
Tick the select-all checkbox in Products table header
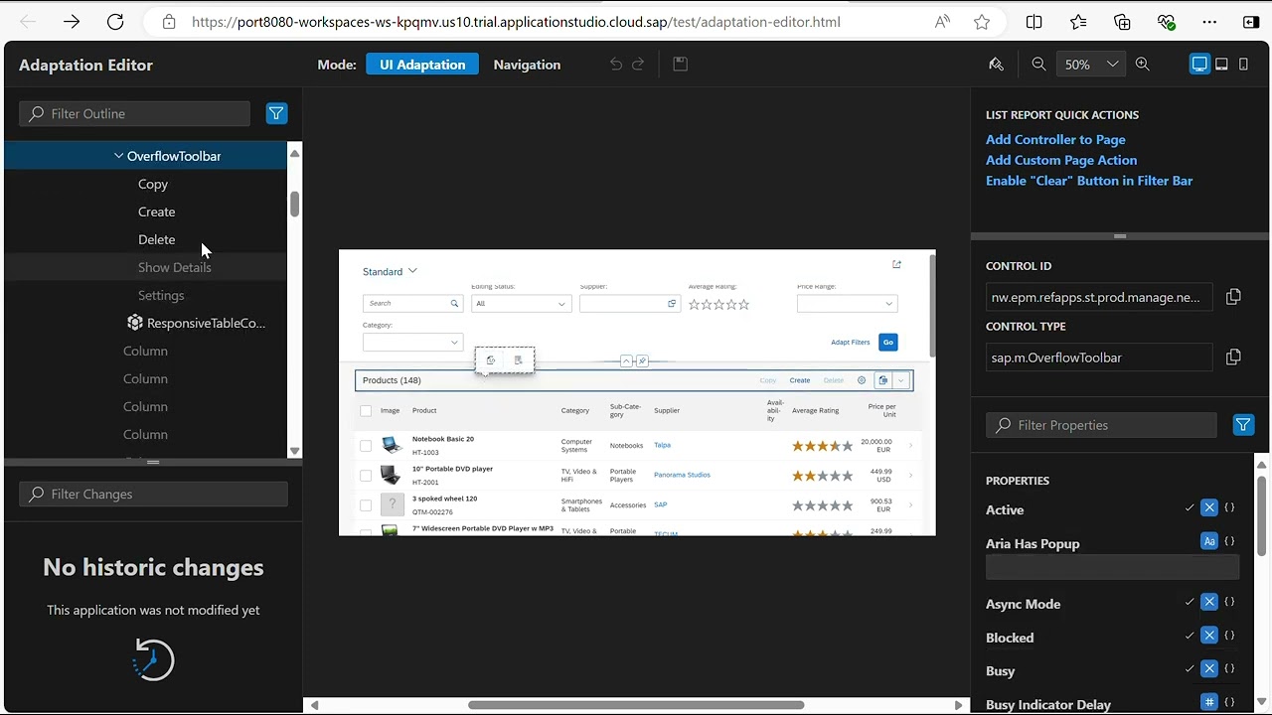(366, 410)
